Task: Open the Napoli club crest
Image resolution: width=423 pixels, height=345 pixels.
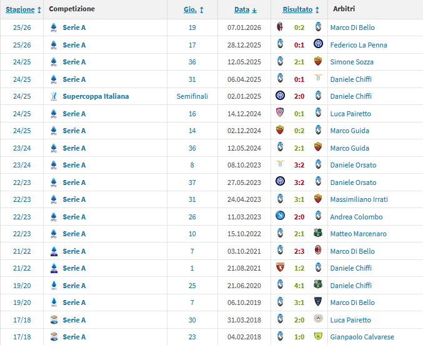Action: coord(280,217)
